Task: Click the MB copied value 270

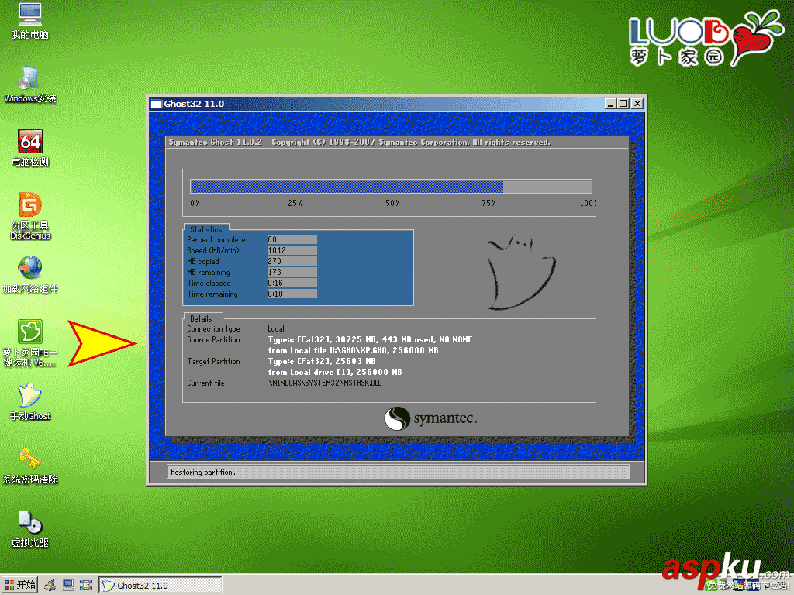Action: [x=292, y=261]
